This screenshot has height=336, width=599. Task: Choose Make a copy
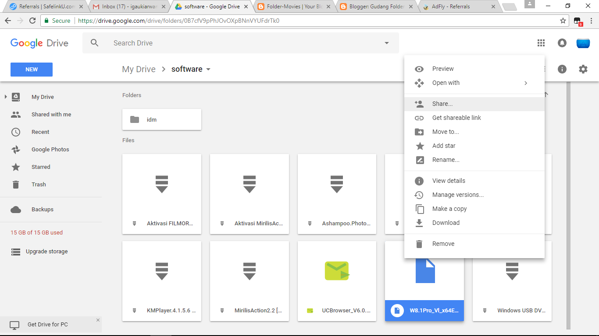coord(474,209)
